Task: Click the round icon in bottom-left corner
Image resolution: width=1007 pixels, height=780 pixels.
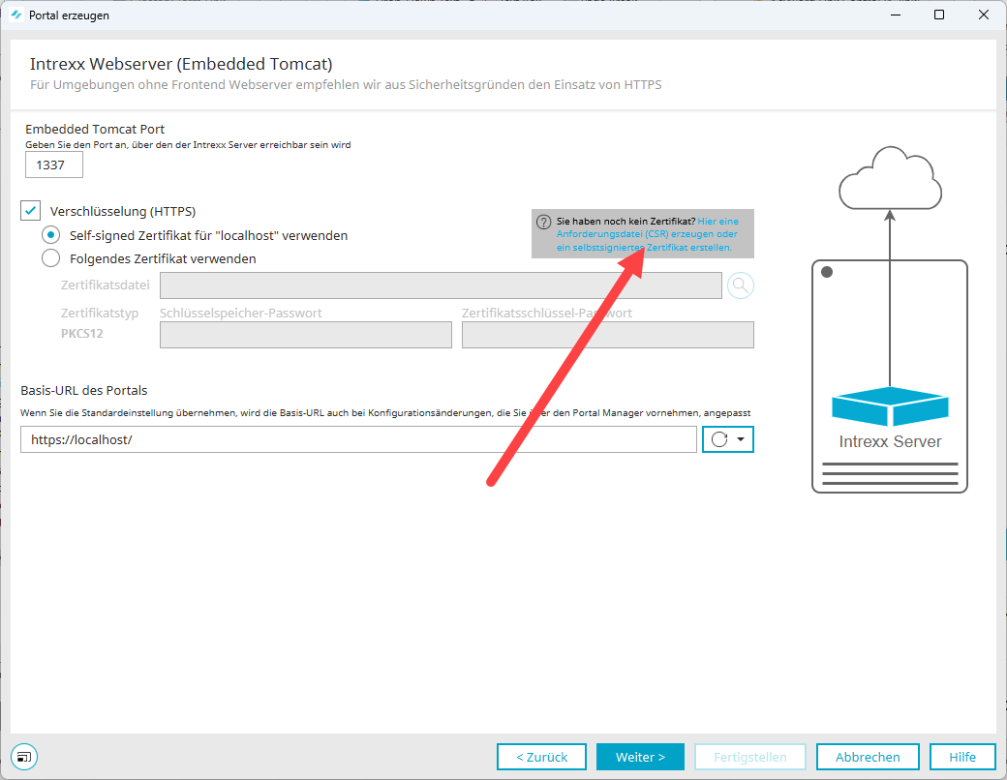Action: coord(24,757)
